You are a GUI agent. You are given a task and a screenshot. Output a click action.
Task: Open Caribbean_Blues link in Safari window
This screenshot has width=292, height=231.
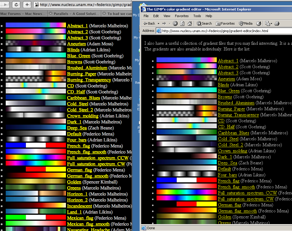[83, 98]
